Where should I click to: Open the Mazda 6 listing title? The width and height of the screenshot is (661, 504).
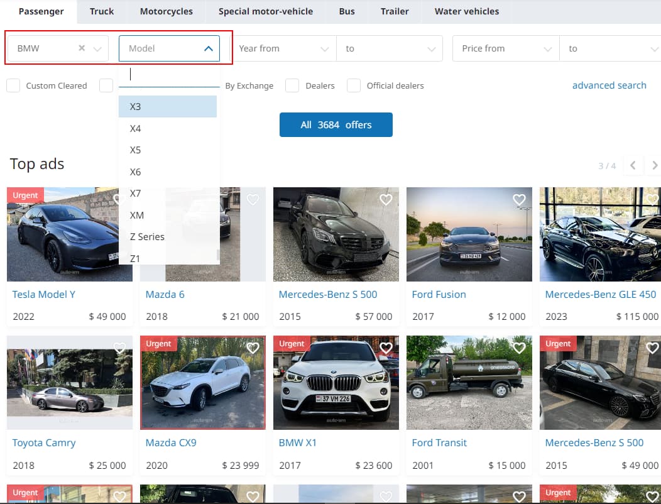[165, 294]
